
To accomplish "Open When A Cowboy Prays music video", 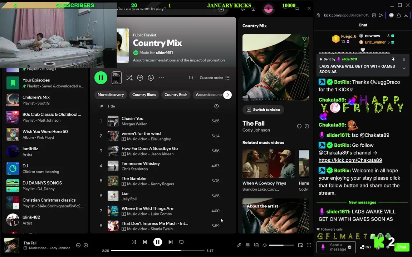I will click(x=268, y=170).
